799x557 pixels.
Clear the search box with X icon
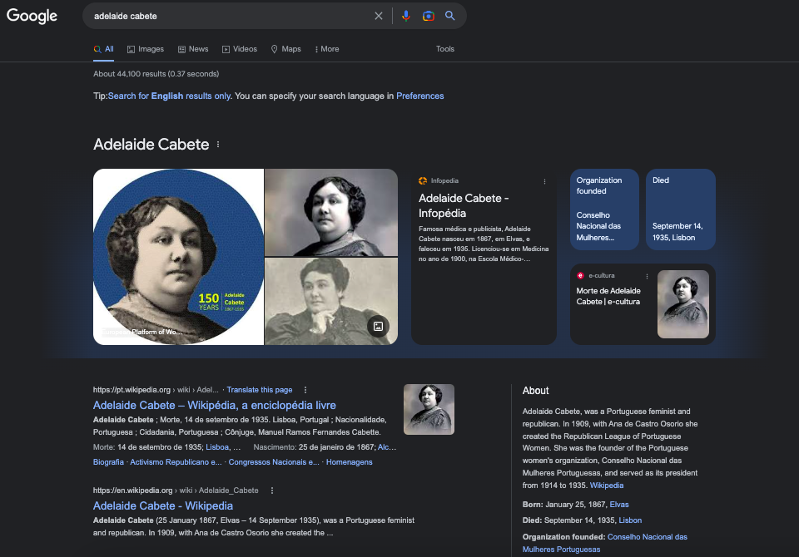379,16
